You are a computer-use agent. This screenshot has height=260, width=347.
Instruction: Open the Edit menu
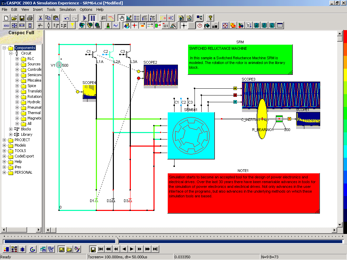point(14,9)
